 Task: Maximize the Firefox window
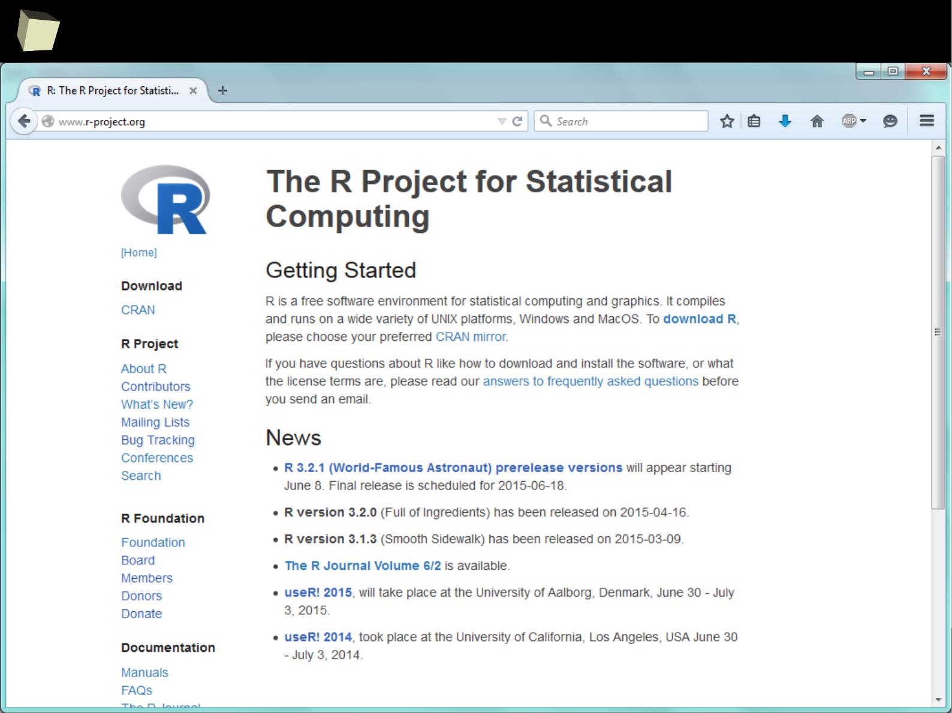(x=893, y=71)
